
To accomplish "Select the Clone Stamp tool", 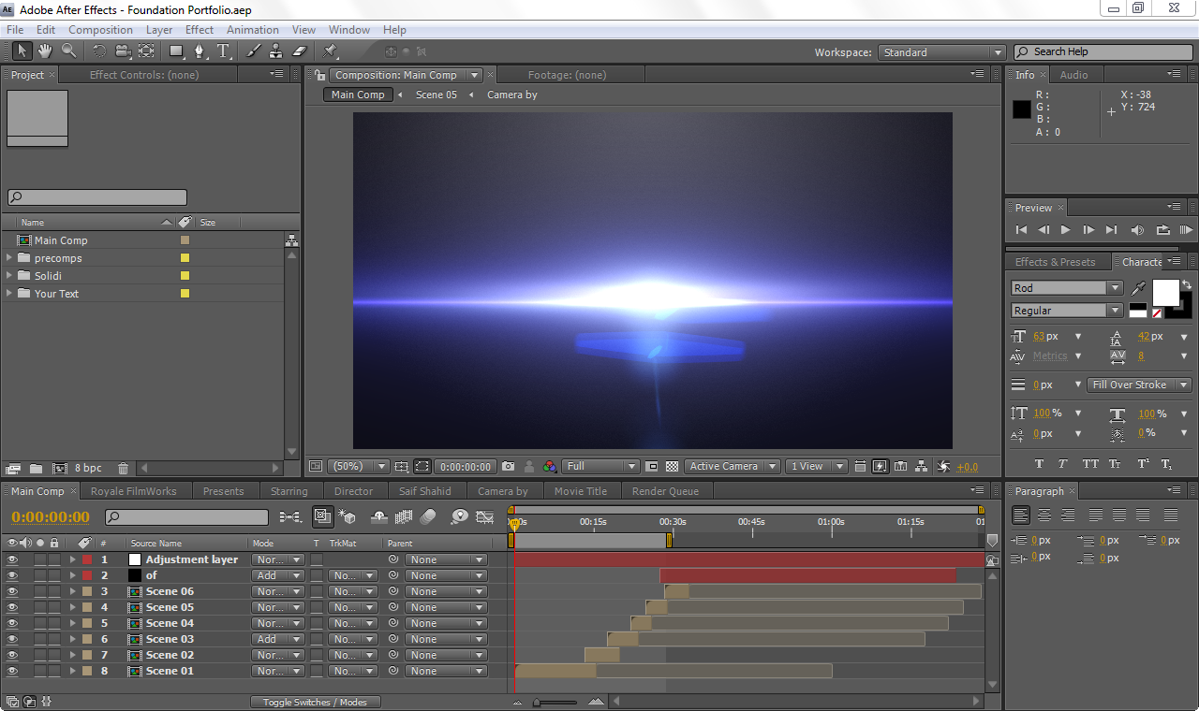I will [277, 51].
